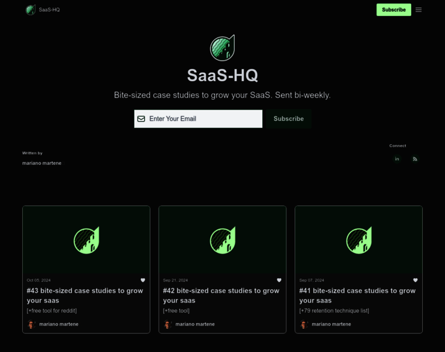This screenshot has height=352, width=445.
Task: Click mariano martene name on post #43
Action: tap(59, 324)
